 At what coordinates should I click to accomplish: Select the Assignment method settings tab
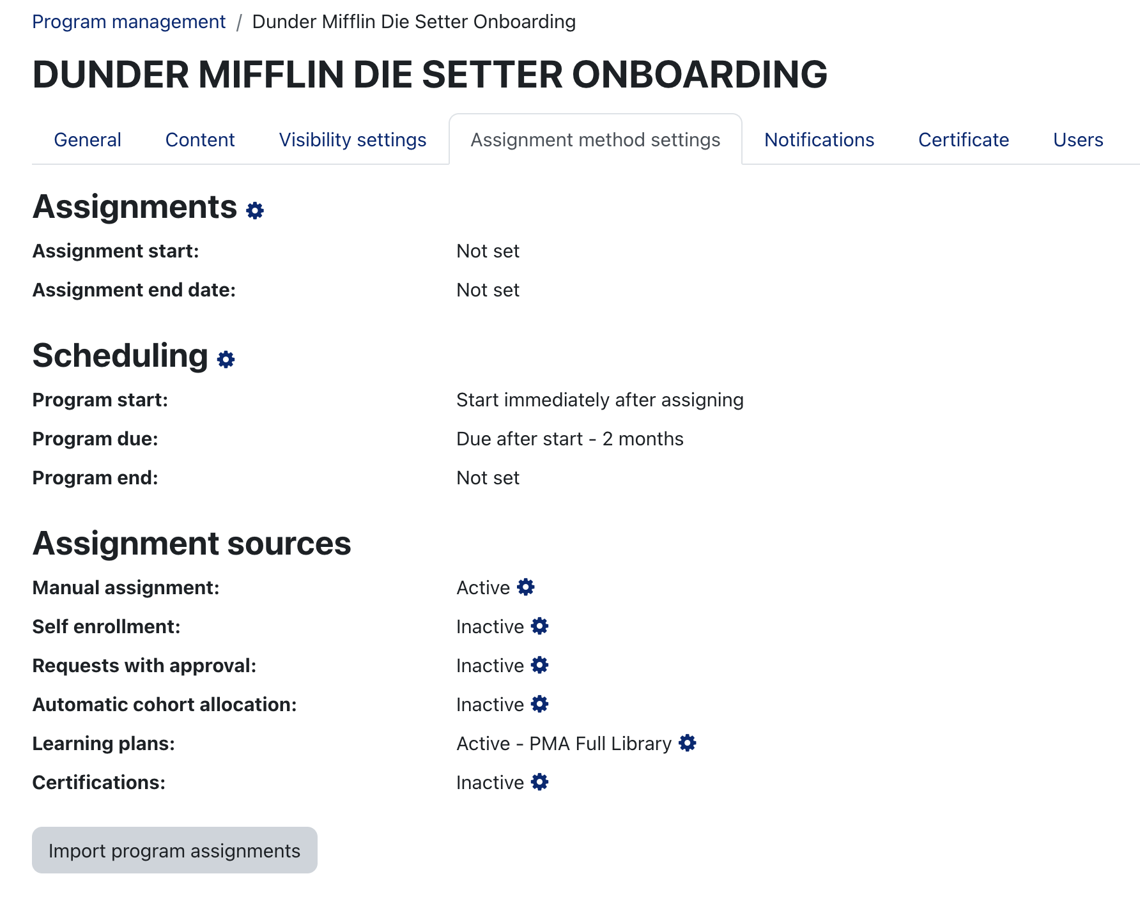(x=596, y=140)
